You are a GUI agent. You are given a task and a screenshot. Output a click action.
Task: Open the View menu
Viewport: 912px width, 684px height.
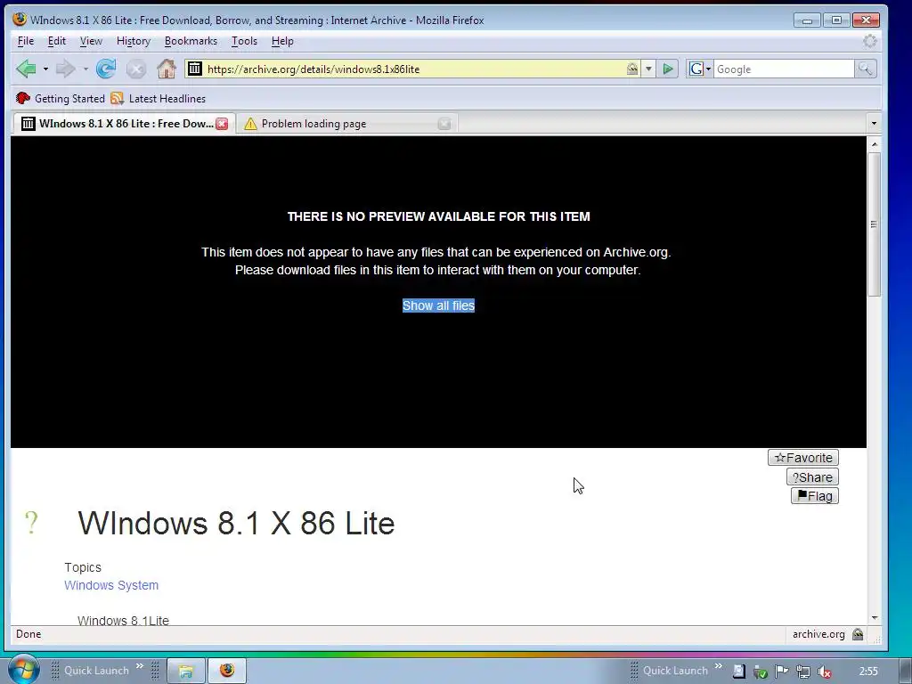(x=91, y=41)
